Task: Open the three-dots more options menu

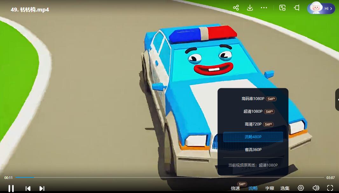Action: coord(264,8)
